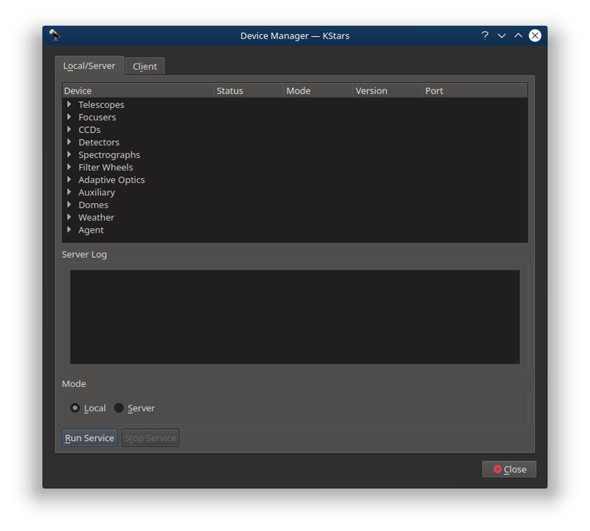Expand the Spectrographs category

click(x=69, y=154)
